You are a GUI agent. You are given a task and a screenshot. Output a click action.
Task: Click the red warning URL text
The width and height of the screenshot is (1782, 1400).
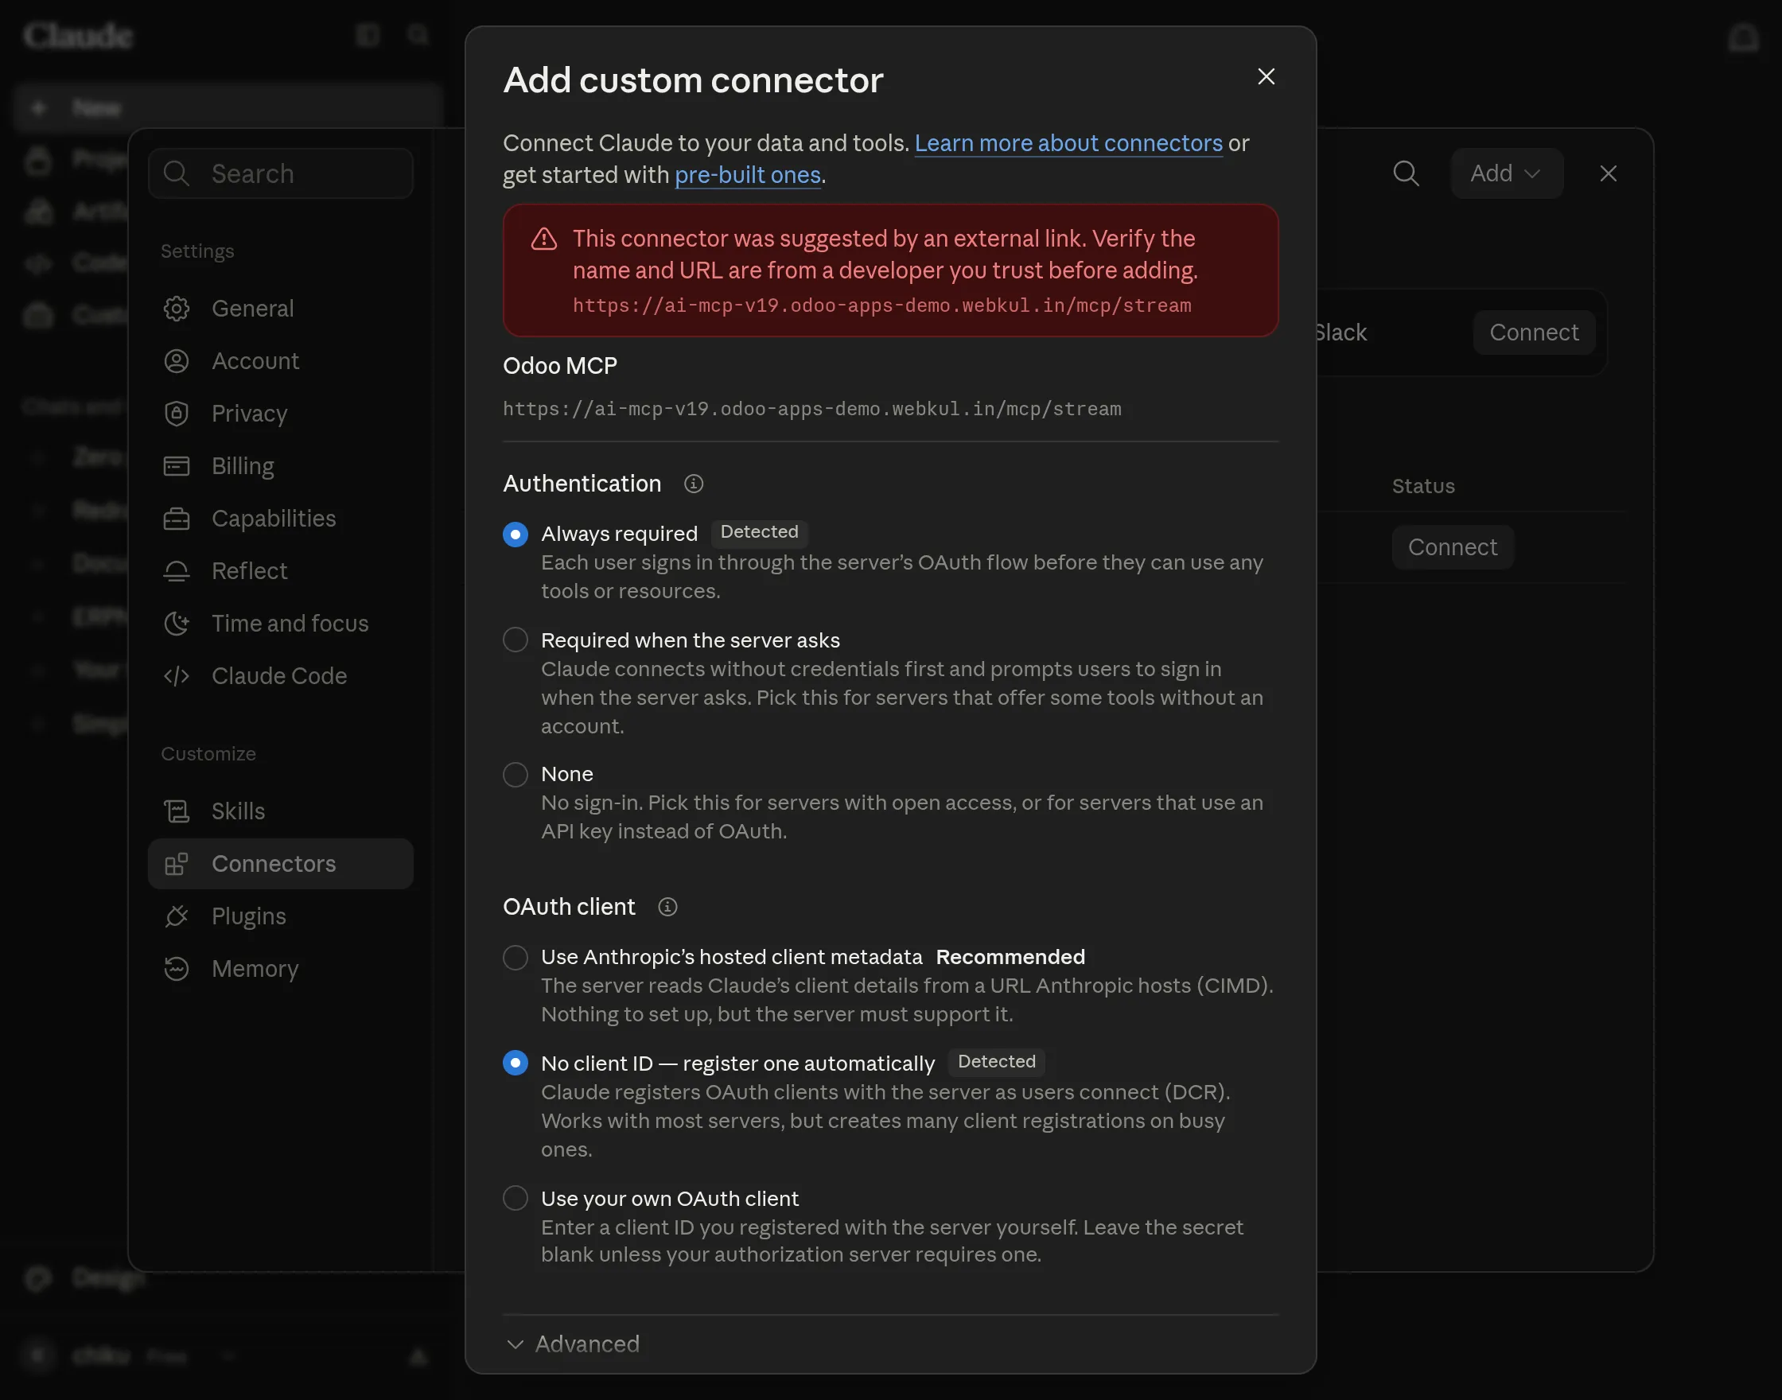click(881, 305)
